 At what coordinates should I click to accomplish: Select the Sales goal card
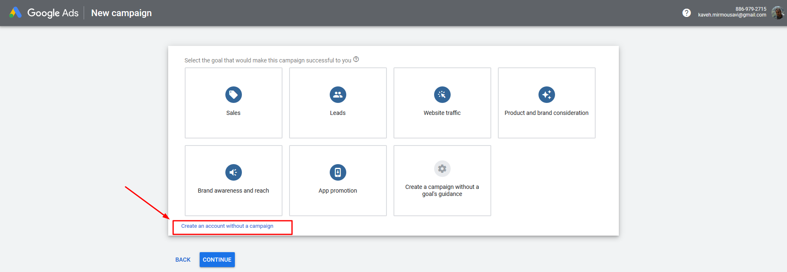(234, 103)
